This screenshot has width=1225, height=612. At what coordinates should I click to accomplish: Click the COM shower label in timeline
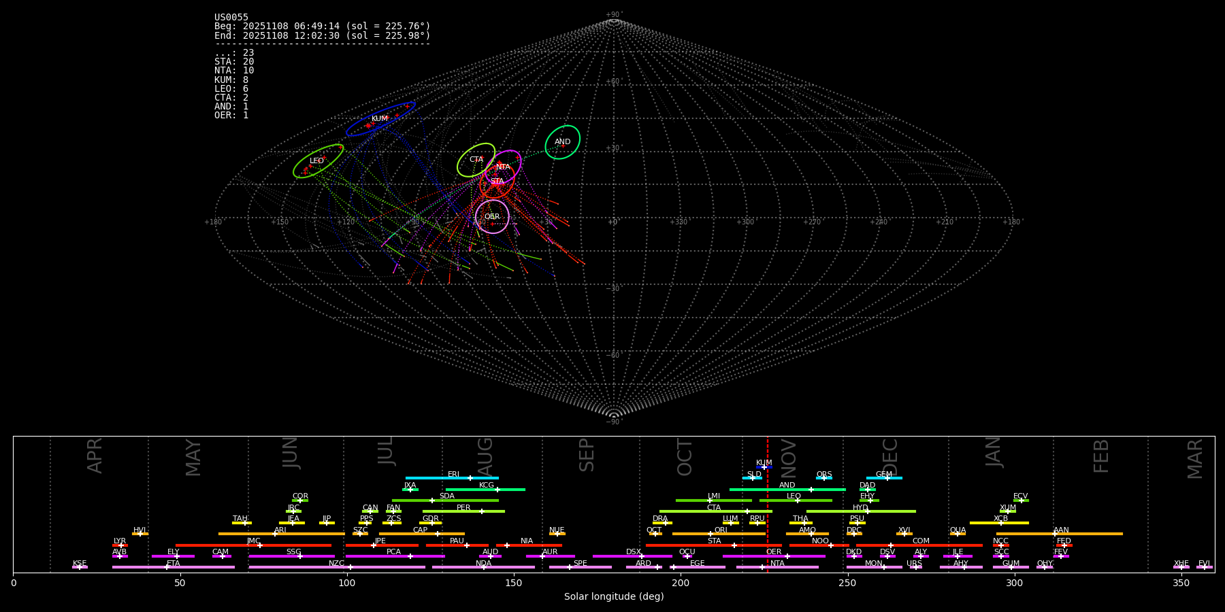[921, 541]
